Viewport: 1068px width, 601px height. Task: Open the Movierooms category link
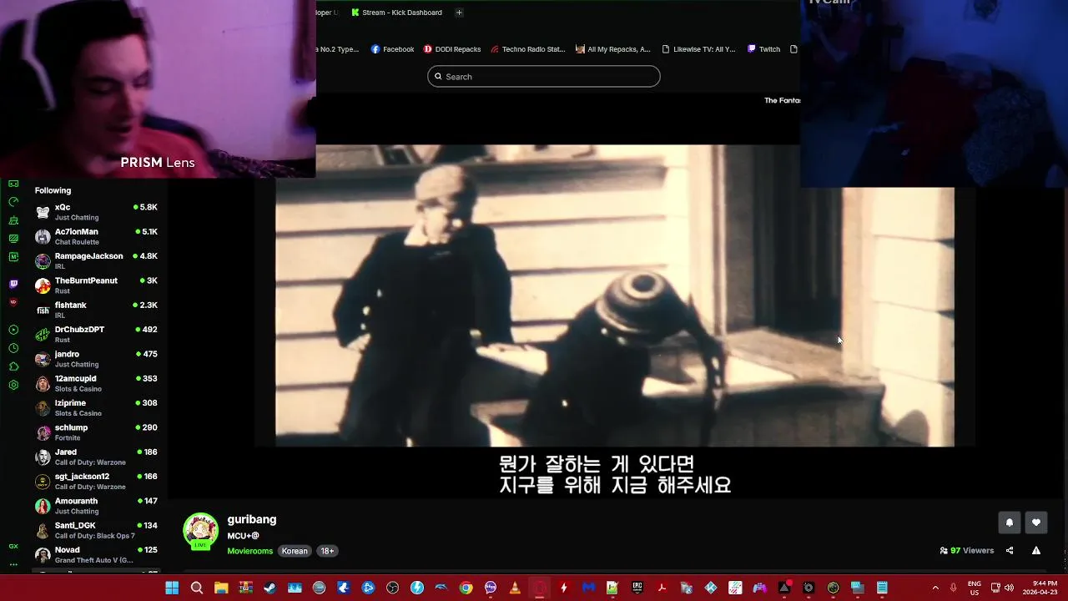[250, 551]
